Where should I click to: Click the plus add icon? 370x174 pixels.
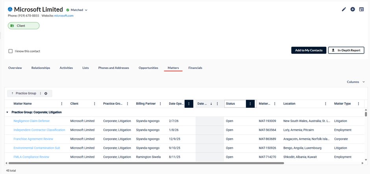[353, 9]
